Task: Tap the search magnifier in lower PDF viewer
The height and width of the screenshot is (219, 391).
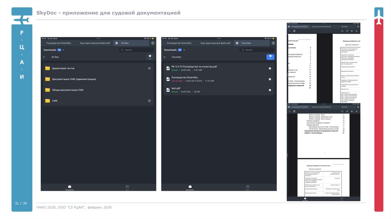Action: [342, 111]
